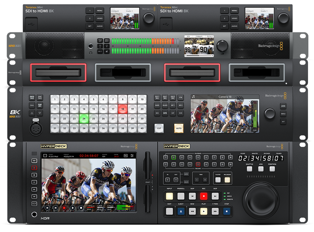Tap the histogram icon on the HyperDeck display
Viewport: 314px width, 232px height.
click(x=126, y=156)
